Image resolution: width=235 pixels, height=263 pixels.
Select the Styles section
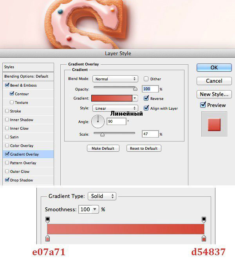pos(28,67)
